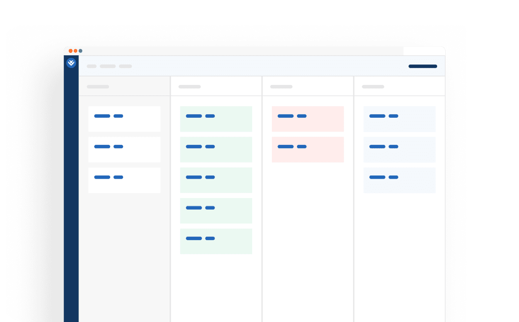
Task: Click the fourth column's header title
Action: coord(373,87)
